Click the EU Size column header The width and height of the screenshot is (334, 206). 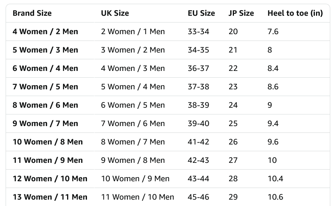pyautogui.click(x=201, y=13)
